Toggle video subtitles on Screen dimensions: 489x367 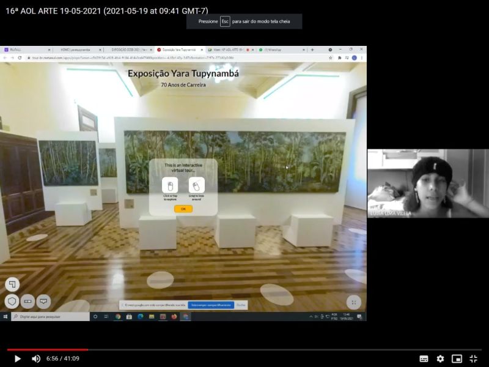(424, 358)
